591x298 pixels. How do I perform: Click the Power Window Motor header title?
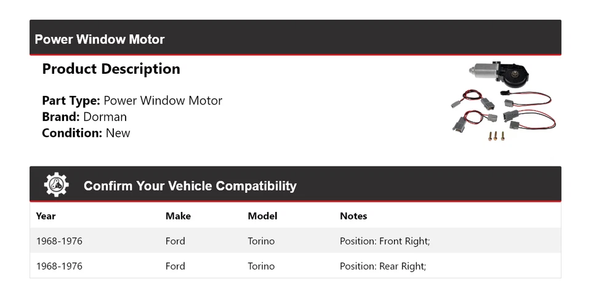click(100, 39)
